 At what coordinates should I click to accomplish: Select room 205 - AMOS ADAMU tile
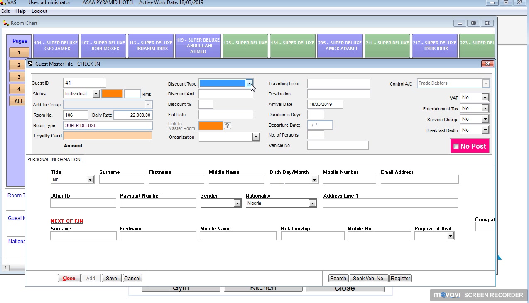(340, 46)
